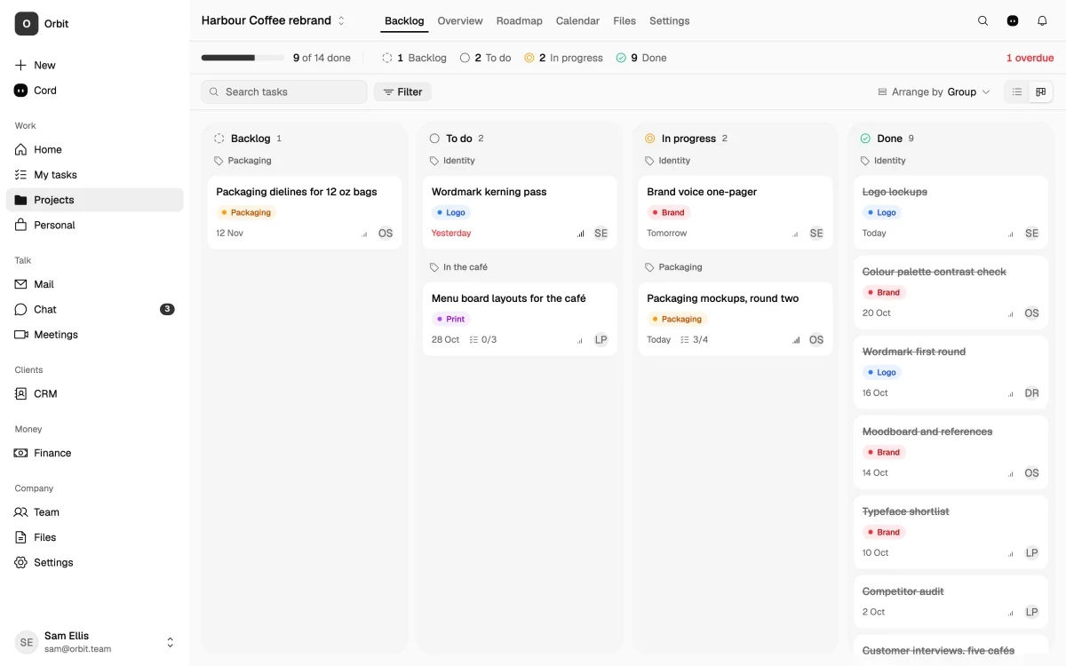Viewport: 1066px width, 666px height.
Task: Collapse Identity group in Done column
Action: pyautogui.click(x=883, y=161)
